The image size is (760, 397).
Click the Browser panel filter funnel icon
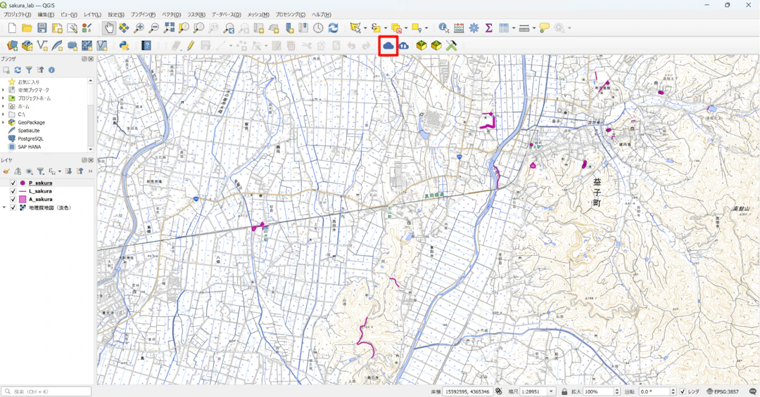click(29, 70)
